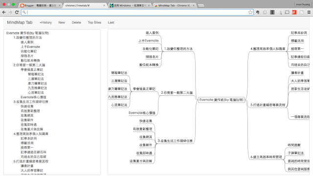Screen dimensions: 313x176
Task: Open the white page extension icon
Action: (x=302, y=12)
